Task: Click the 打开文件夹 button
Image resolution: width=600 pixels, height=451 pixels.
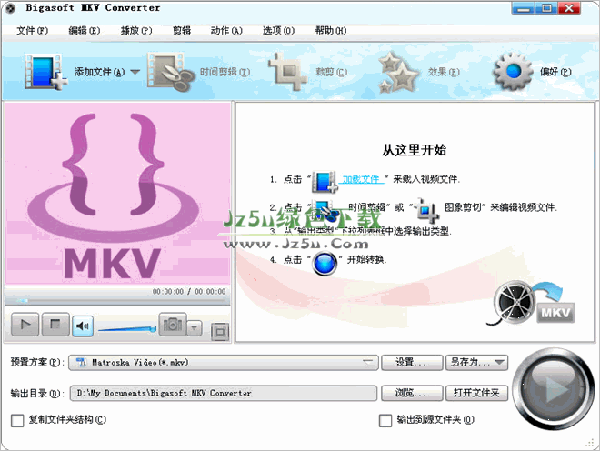Action: click(476, 393)
